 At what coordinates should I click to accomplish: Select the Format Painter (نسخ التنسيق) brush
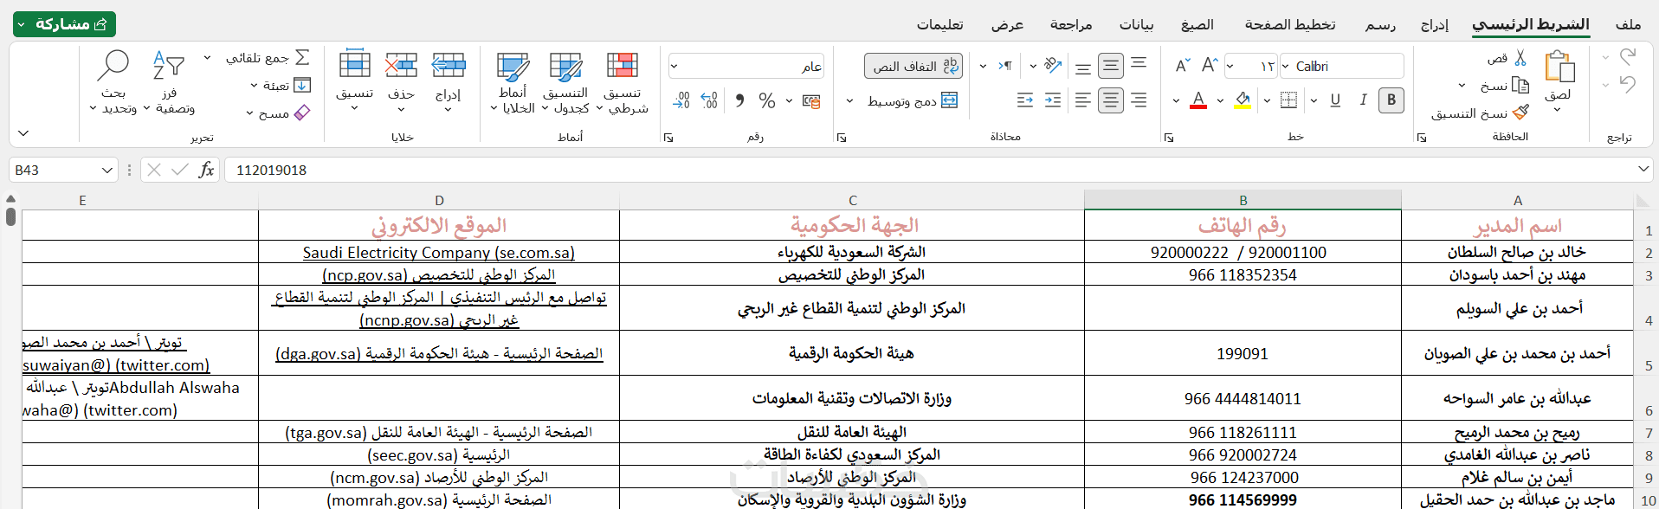point(1520,113)
